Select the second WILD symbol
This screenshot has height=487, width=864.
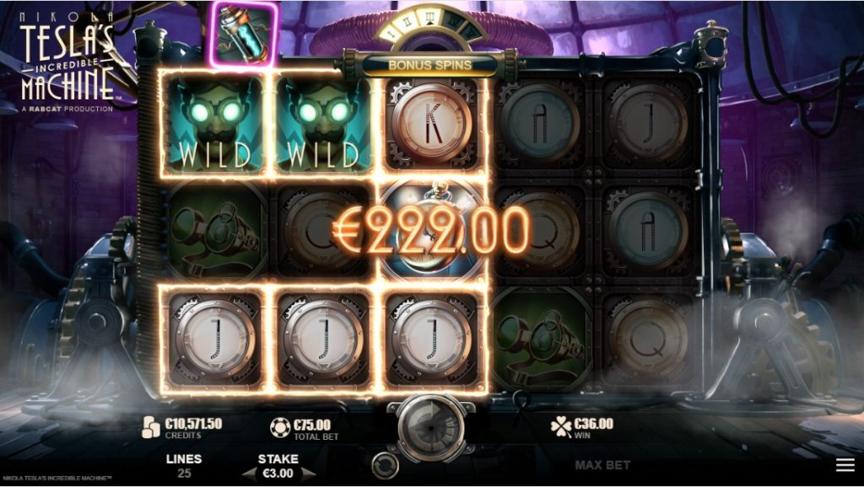(x=322, y=124)
